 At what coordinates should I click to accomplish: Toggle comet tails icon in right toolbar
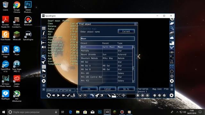tap(172, 28)
